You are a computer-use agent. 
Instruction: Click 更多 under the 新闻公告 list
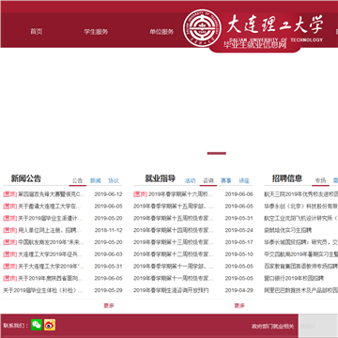tap(109, 305)
